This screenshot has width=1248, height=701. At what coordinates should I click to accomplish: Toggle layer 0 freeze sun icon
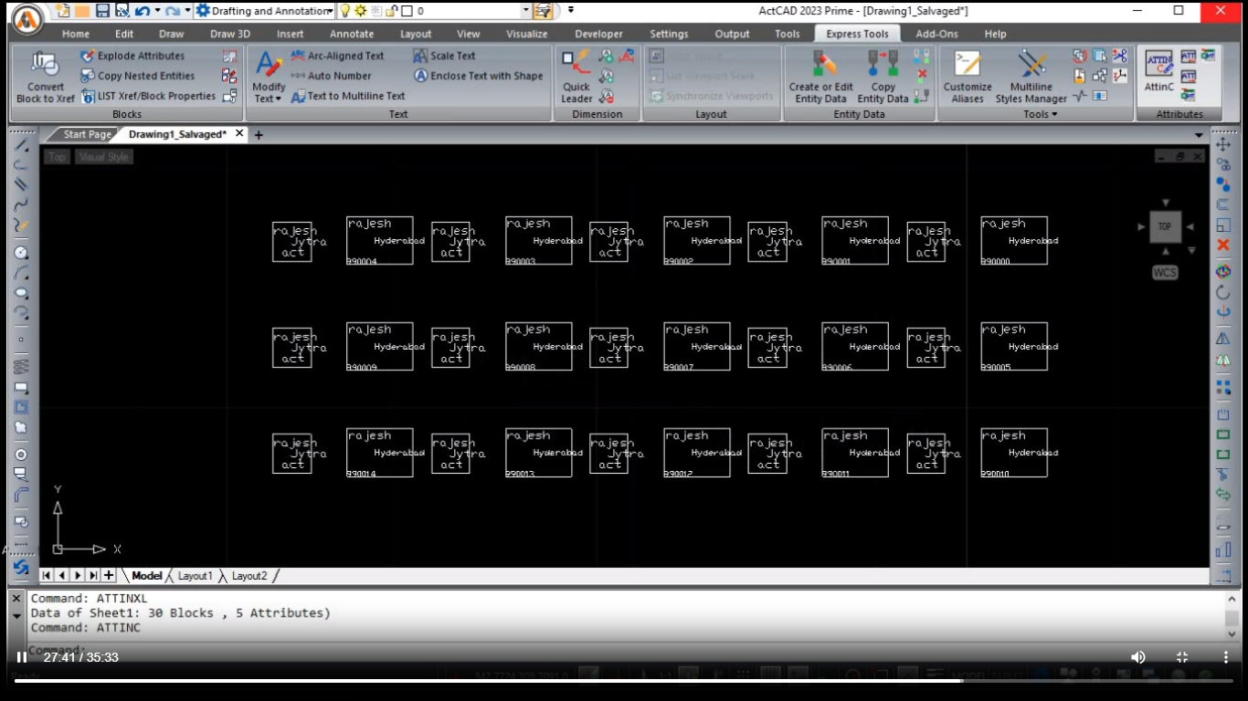click(x=360, y=11)
